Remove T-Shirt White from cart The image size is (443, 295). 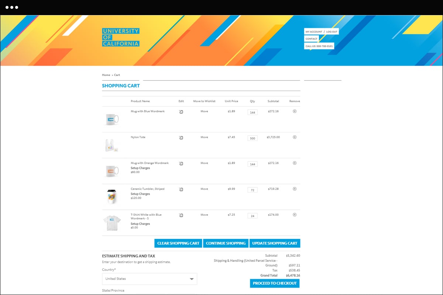tap(294, 215)
